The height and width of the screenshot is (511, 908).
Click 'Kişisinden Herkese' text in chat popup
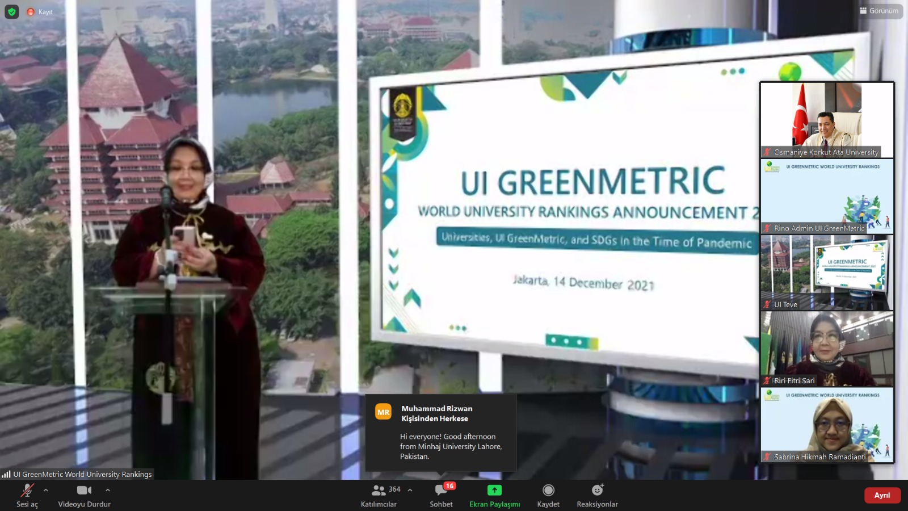click(x=435, y=418)
